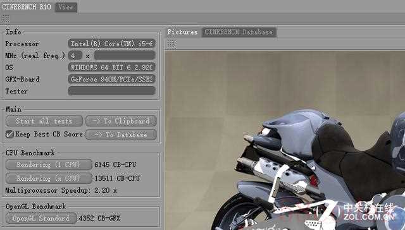Click the OS field showing WINDOWS 64 BIT
405x230 pixels.
pyautogui.click(x=112, y=68)
